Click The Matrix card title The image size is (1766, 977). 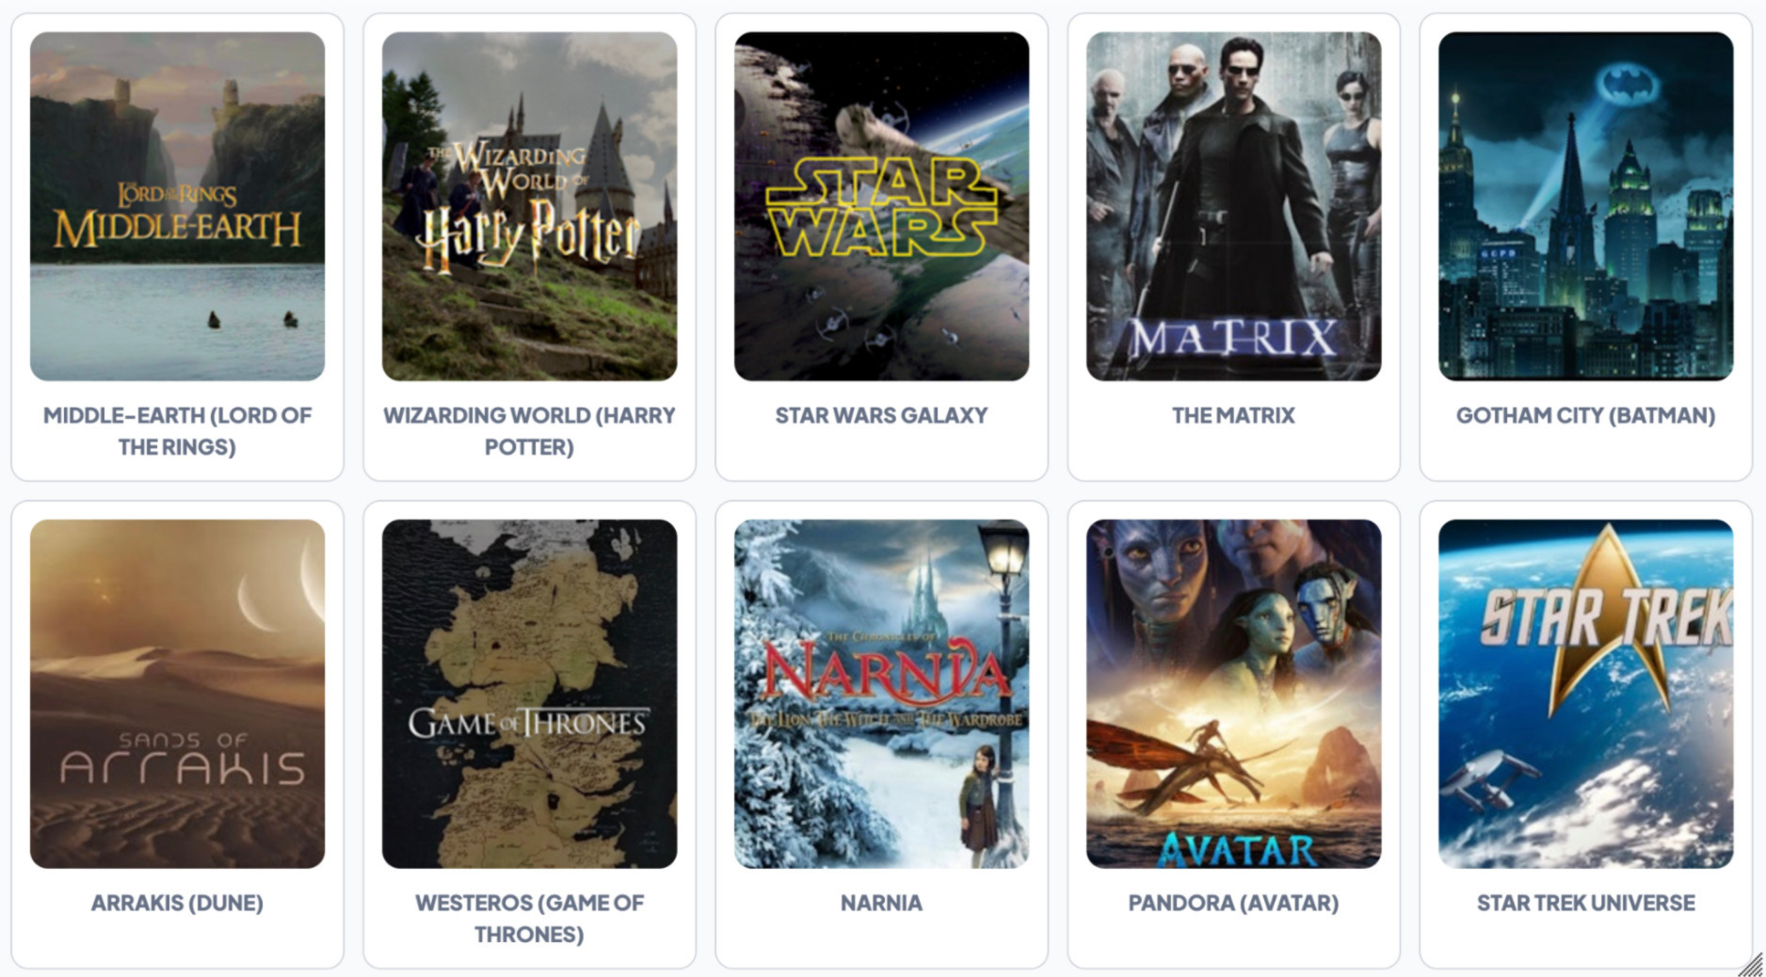pos(1233,415)
